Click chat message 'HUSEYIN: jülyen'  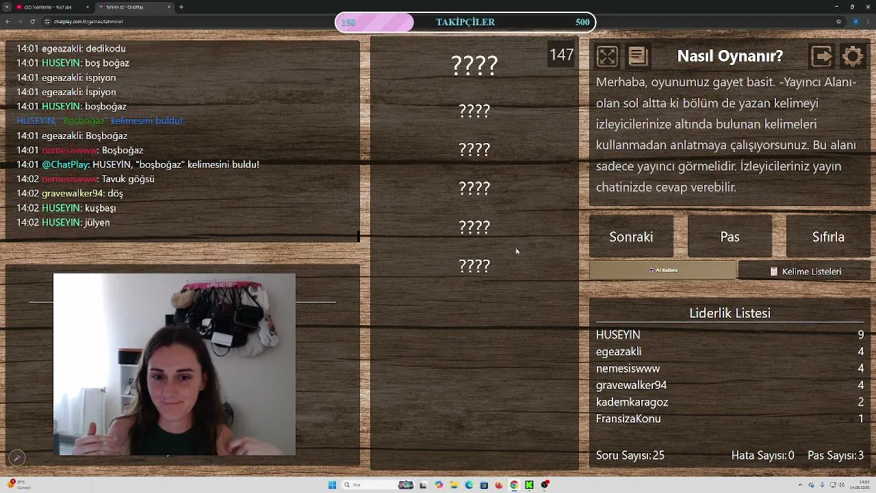click(63, 223)
